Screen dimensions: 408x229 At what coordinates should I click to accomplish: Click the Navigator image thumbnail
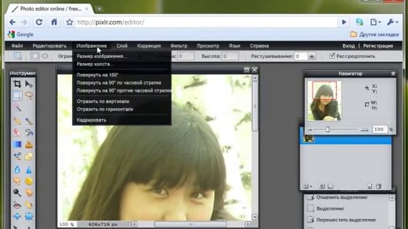(324, 101)
